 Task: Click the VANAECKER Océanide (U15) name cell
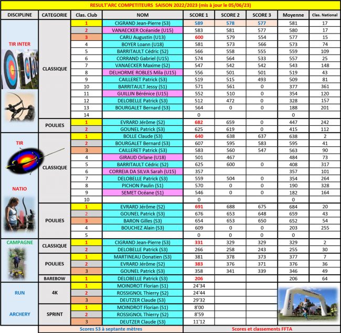pos(143,30)
